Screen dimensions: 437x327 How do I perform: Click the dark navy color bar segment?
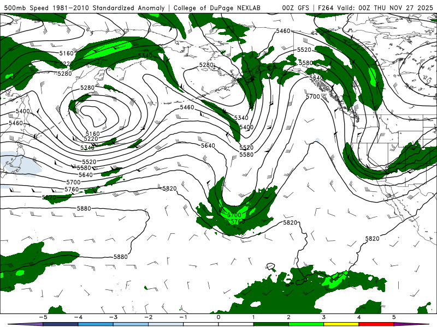(61, 324)
